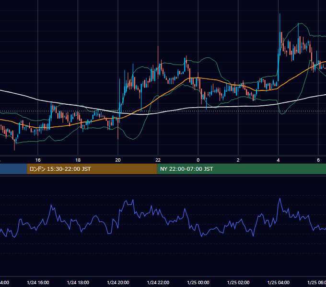
Task: Click the 0 hour axis label
Action: pos(198,160)
